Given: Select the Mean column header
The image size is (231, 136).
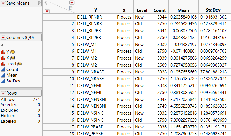Looking at the screenshot, I should click(183, 10).
